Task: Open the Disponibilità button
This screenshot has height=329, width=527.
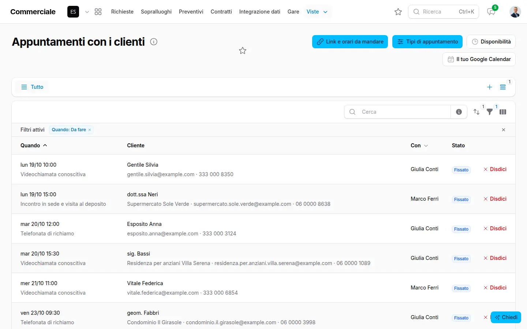Action: click(x=491, y=42)
